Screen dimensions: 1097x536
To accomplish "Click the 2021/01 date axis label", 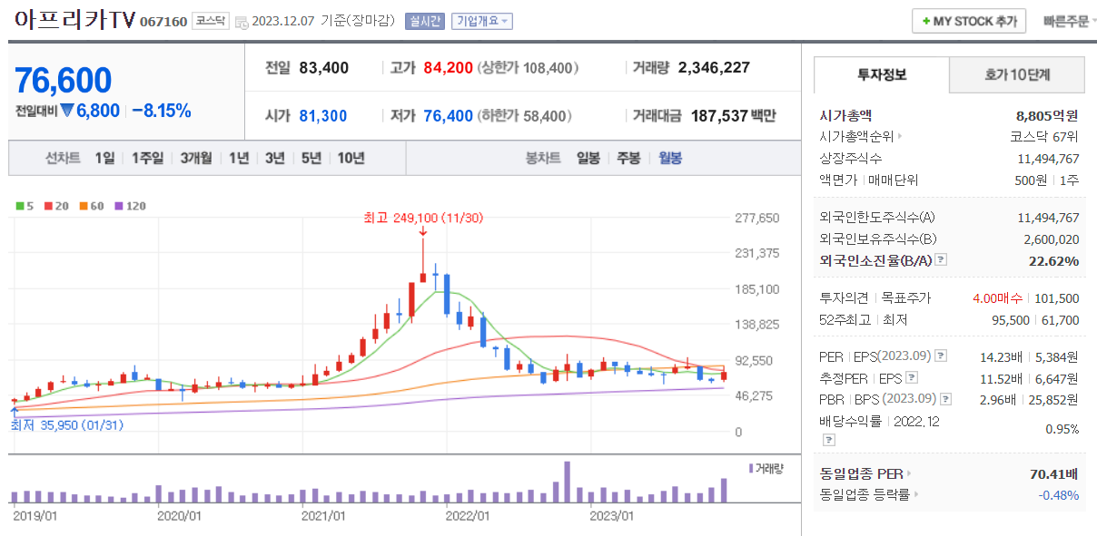I will [322, 516].
